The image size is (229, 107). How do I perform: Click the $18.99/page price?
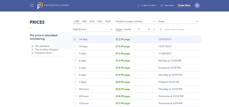[x=123, y=68]
